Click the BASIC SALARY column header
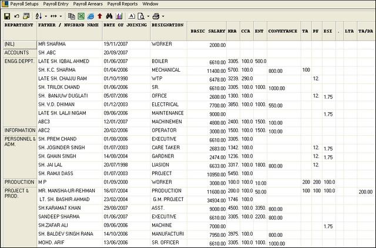376x248 pixels. coord(207,31)
